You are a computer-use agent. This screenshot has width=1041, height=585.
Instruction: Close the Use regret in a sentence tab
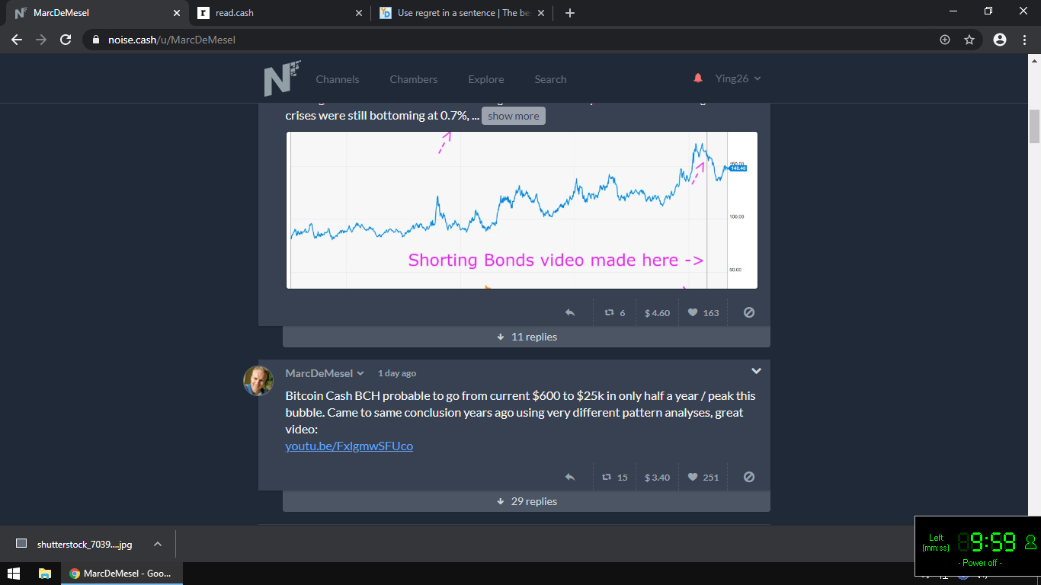coord(542,13)
